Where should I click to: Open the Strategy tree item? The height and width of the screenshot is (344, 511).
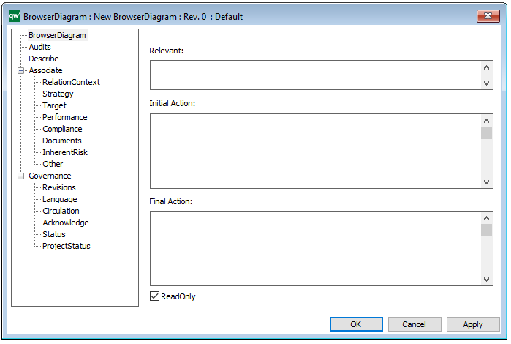58,94
